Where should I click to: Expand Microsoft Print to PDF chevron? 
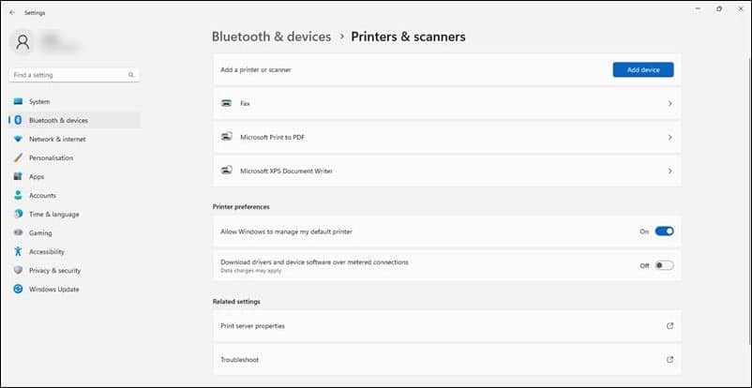point(670,137)
